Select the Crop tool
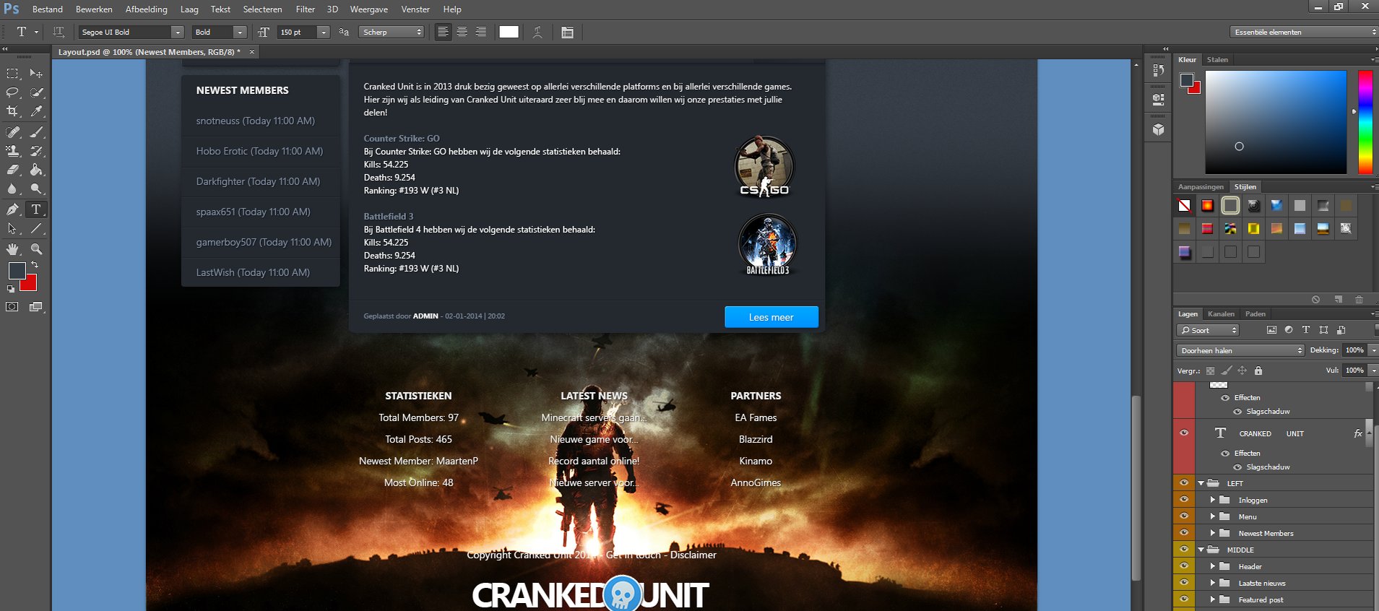 (12, 111)
